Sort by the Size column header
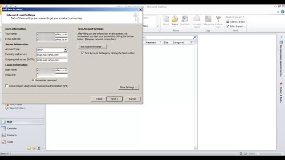 pos(166,43)
